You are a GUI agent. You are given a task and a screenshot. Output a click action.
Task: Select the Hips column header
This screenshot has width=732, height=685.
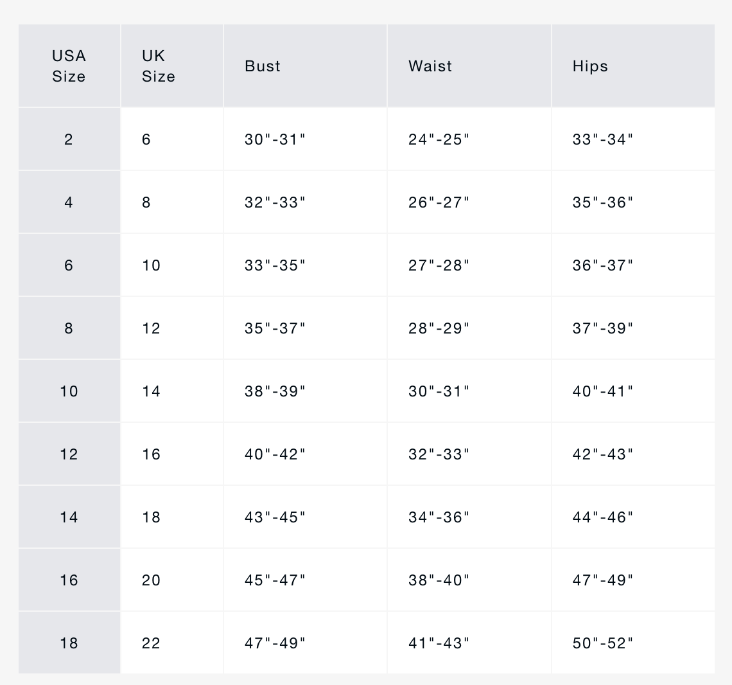tap(634, 66)
